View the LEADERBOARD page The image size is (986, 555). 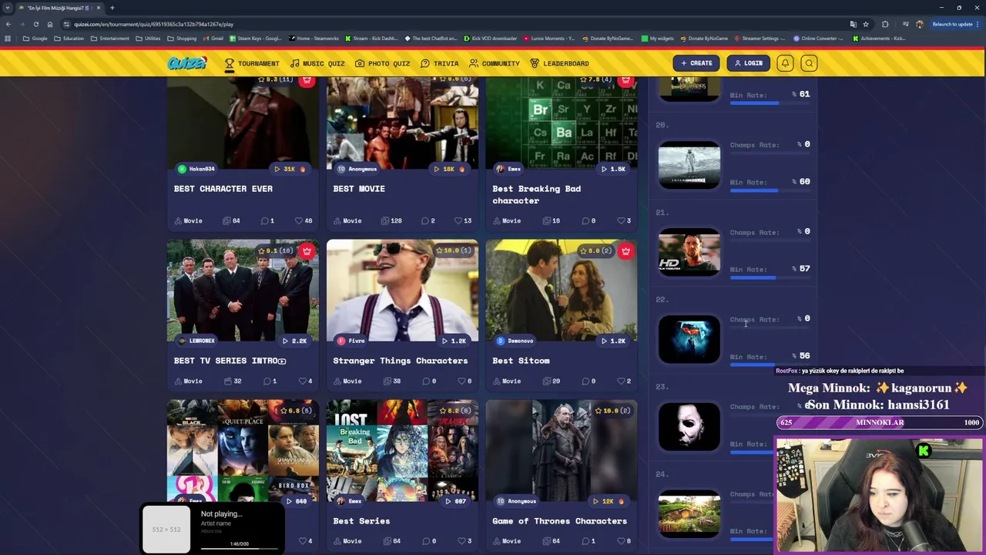[560, 63]
